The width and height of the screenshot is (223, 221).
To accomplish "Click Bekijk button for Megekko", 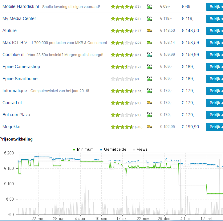I will pyautogui.click(x=215, y=127).
